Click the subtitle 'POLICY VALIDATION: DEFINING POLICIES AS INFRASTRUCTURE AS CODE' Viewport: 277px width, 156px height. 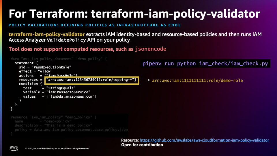(x=95, y=25)
